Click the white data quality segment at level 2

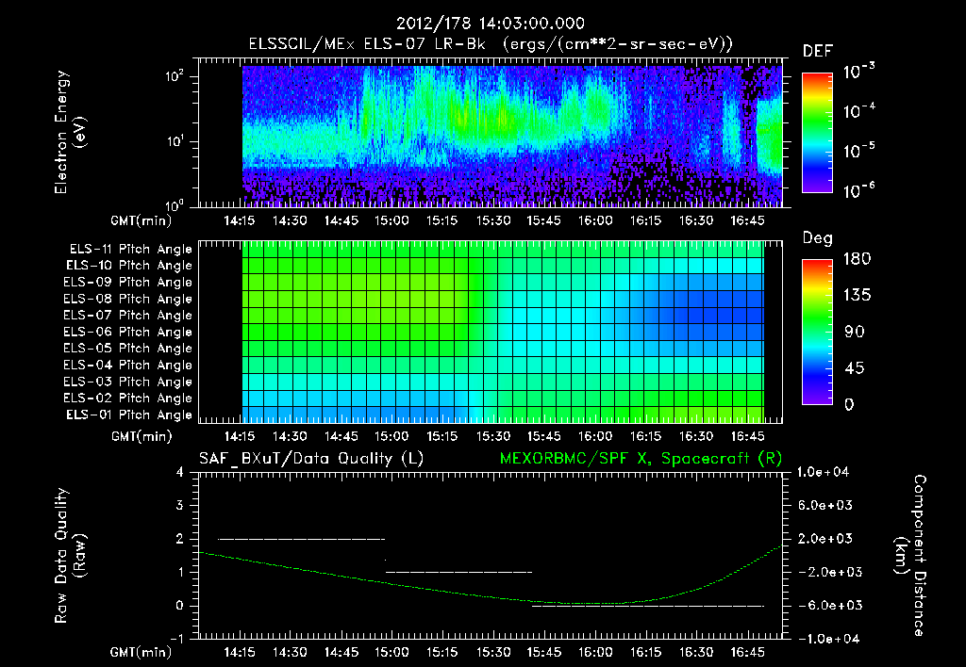[x=301, y=539]
